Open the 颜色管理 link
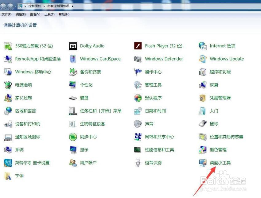Screen dimensions: 261x198 tap(218, 150)
